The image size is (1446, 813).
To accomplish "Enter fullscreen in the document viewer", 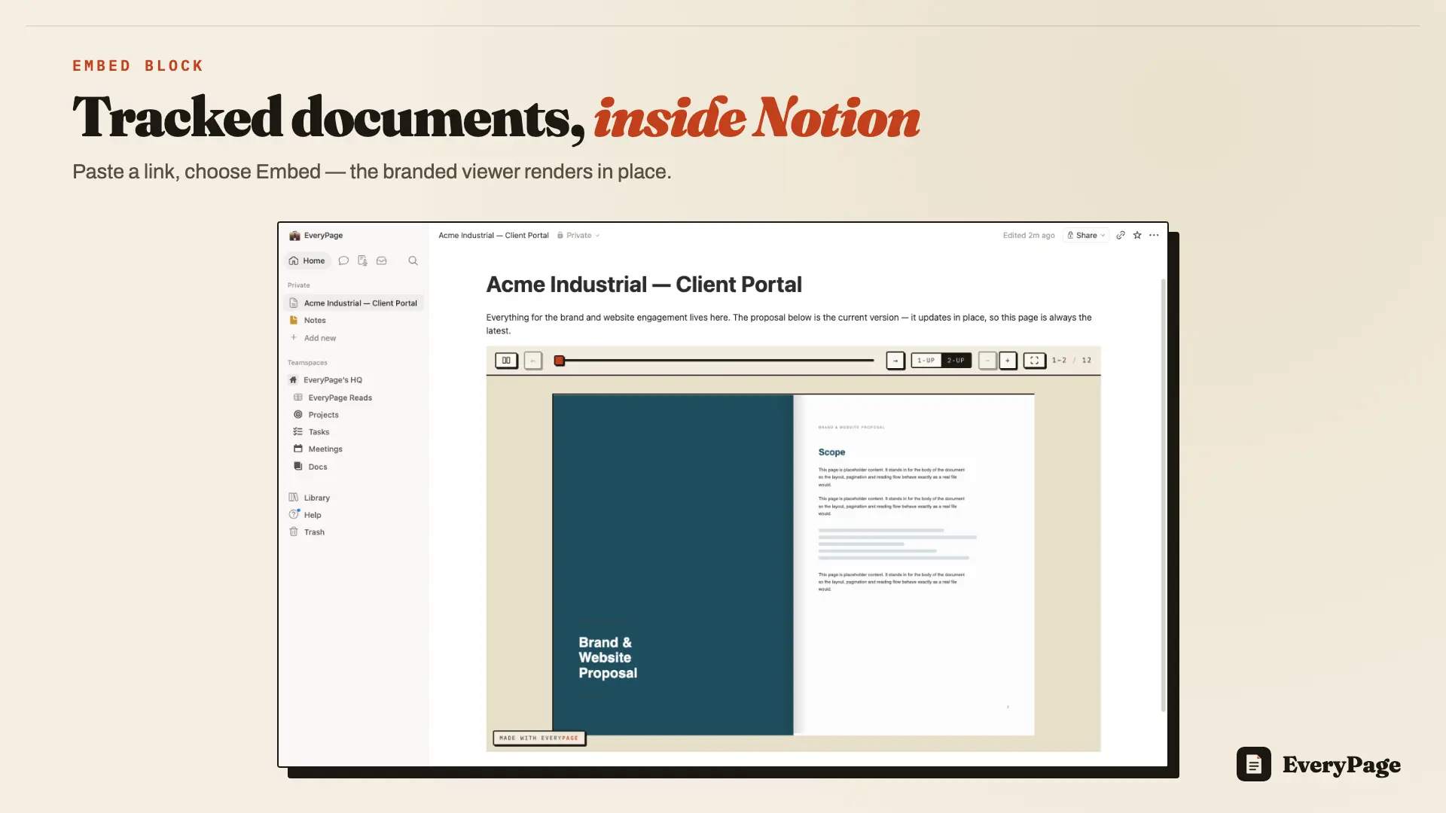I will pos(1034,361).
